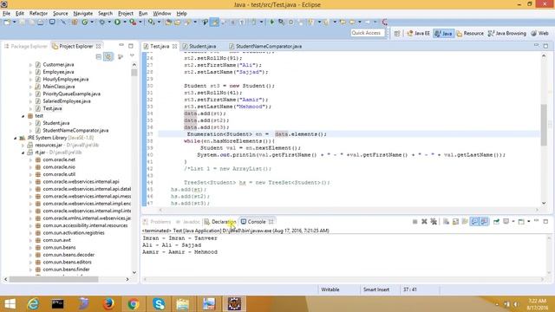The height and width of the screenshot is (312, 555).
Task: Click Smart Insert in status bar
Action: pyautogui.click(x=375, y=289)
